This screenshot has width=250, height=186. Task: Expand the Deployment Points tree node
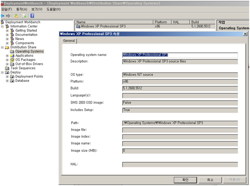click(7, 77)
